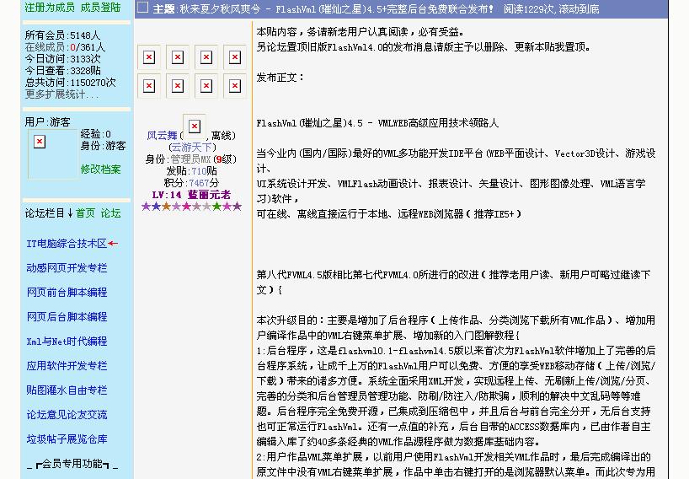The width and height of the screenshot is (689, 479).
Task: Open the 成员登陆 login link
Action: pyautogui.click(x=100, y=8)
